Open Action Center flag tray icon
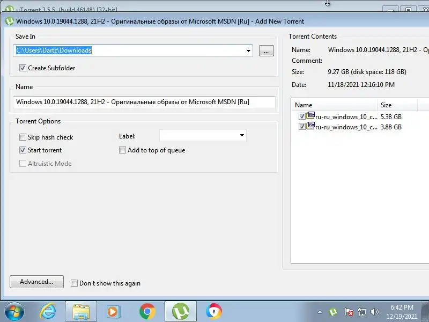 pyautogui.click(x=349, y=312)
